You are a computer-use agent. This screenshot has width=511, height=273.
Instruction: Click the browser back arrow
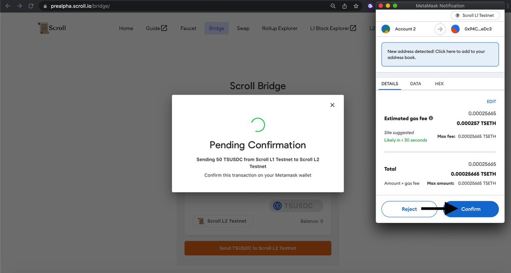click(7, 6)
